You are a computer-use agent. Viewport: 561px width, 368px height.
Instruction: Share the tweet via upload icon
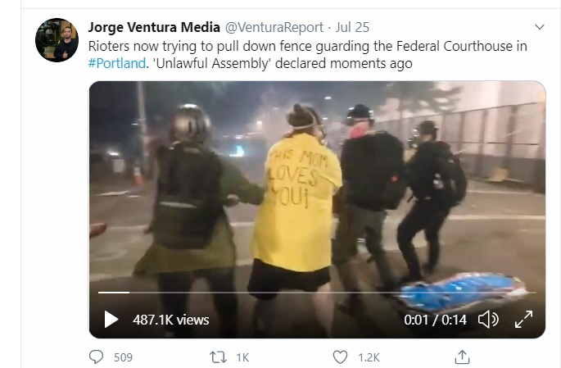tap(462, 357)
